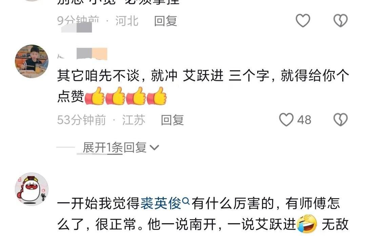Image resolution: width=366 pixels, height=236 pixels.
Task: Tap the 江苏 location label
Action: (x=134, y=120)
